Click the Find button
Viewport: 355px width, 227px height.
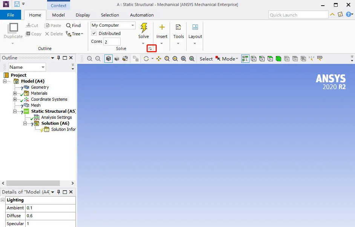point(73,26)
